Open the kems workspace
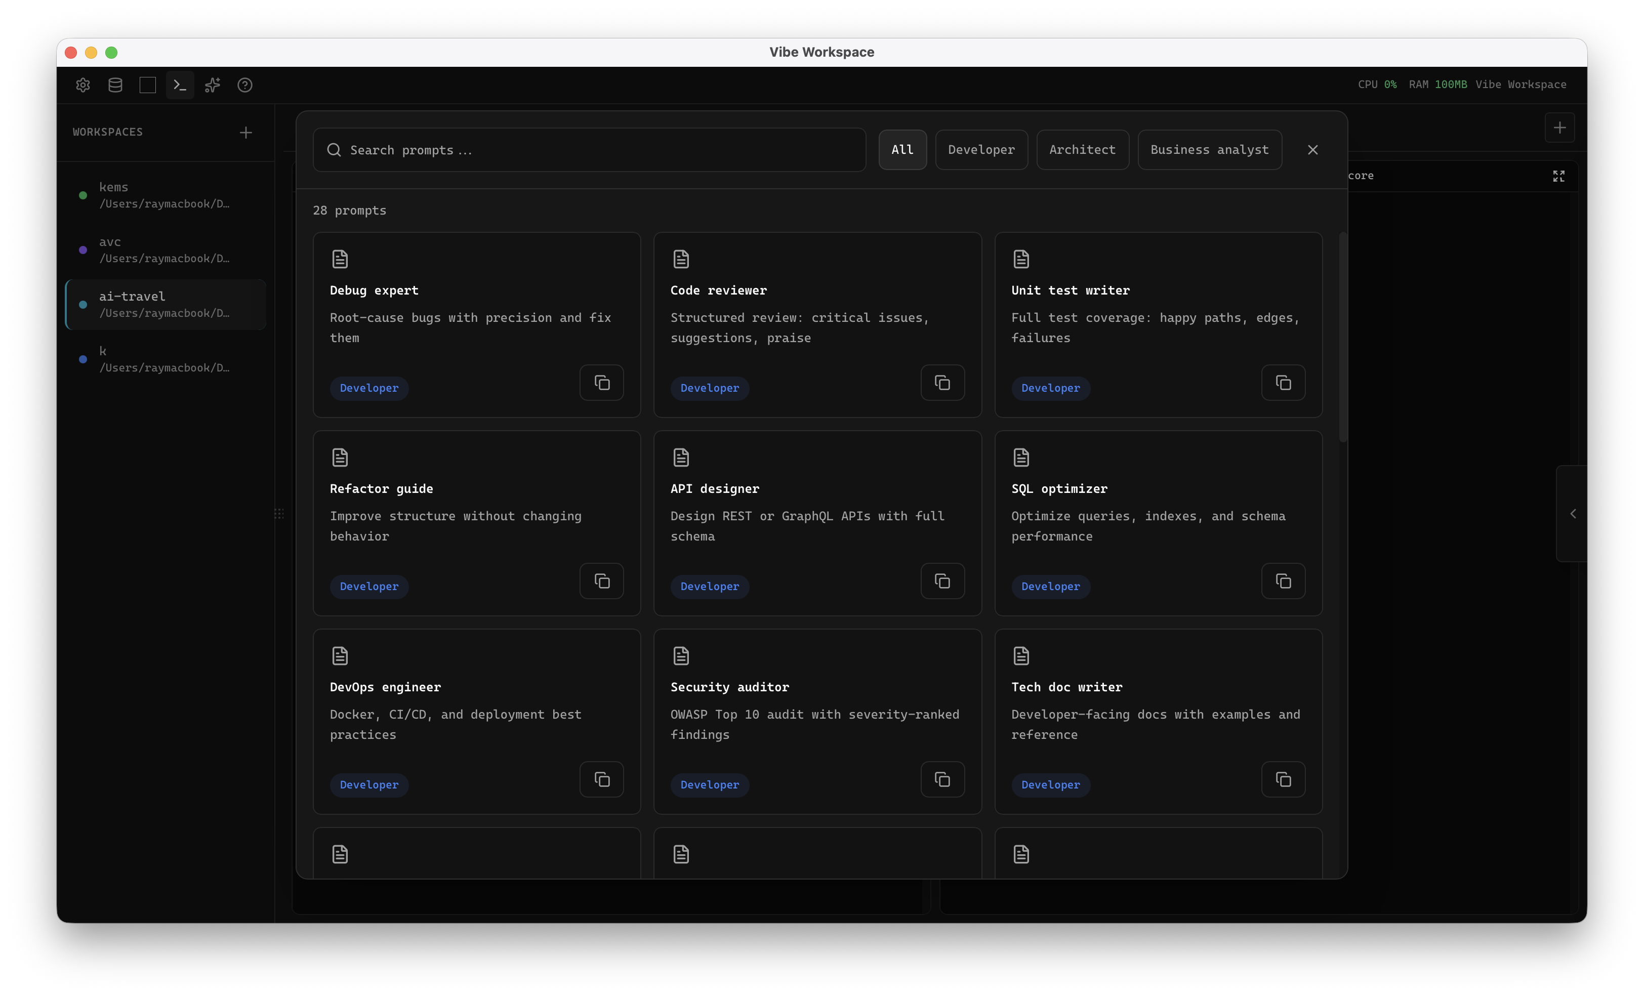Image resolution: width=1644 pixels, height=998 pixels. click(x=166, y=195)
